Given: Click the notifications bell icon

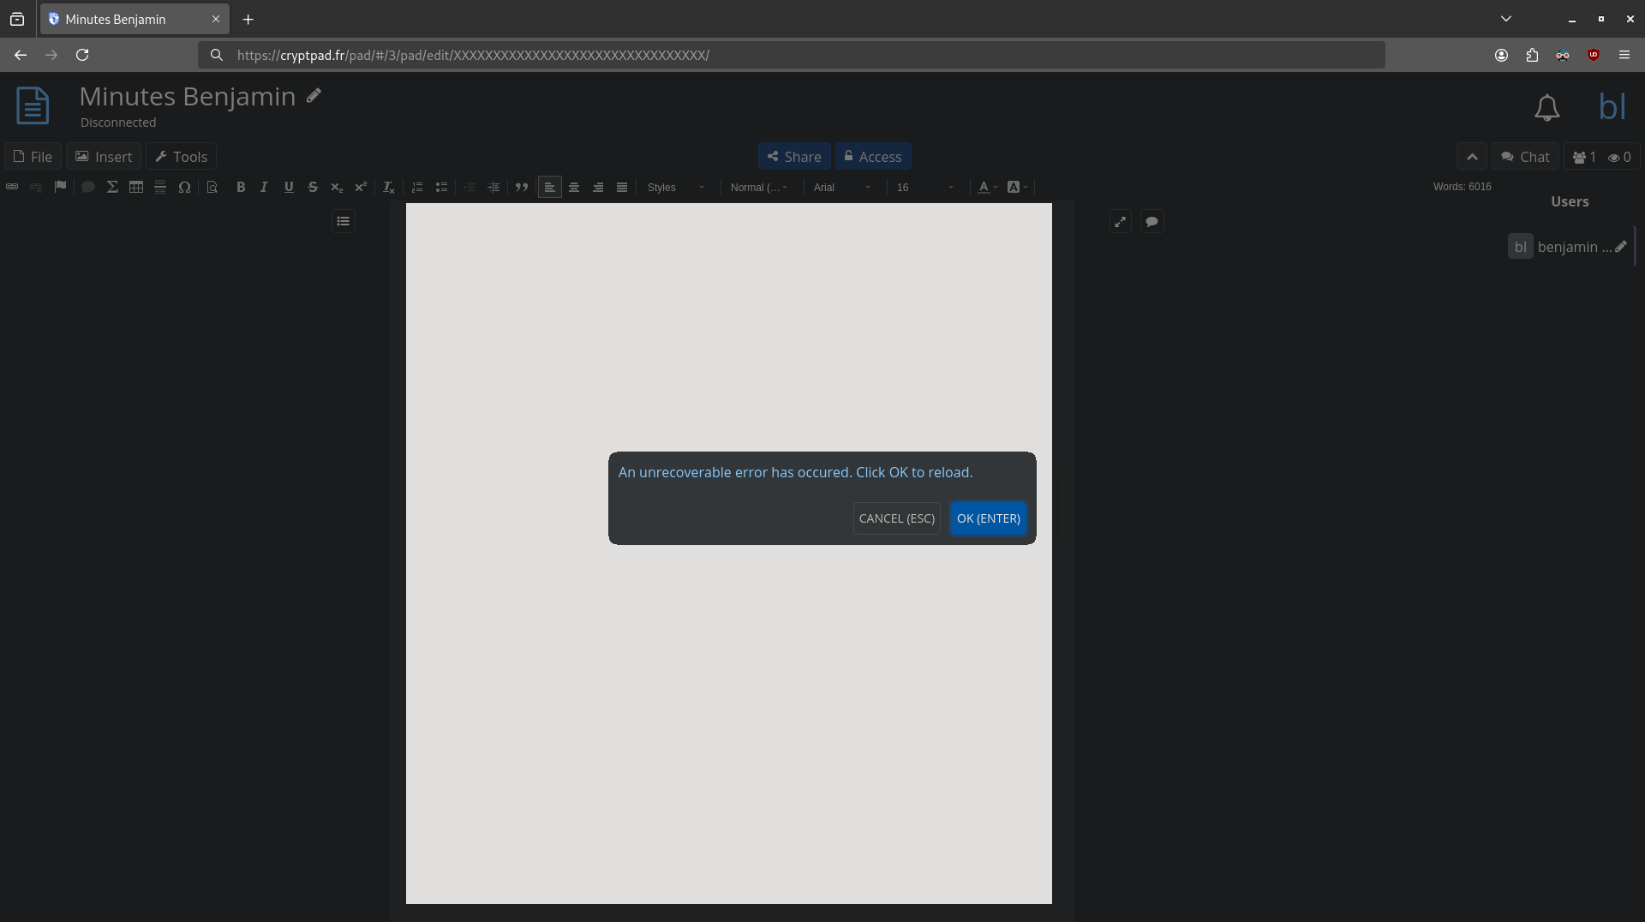Looking at the screenshot, I should pos(1546,108).
